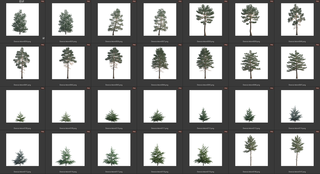320x174 pixels.
Task: Click the PNG badge on Derevia letom0147
Action: [317, 132]
